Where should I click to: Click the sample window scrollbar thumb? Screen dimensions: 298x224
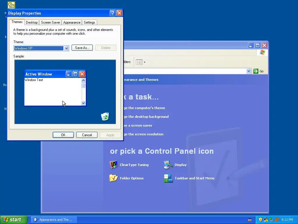[83, 85]
